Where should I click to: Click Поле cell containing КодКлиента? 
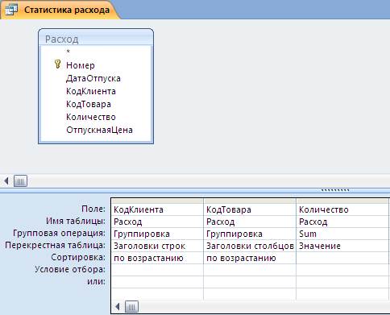click(x=157, y=209)
